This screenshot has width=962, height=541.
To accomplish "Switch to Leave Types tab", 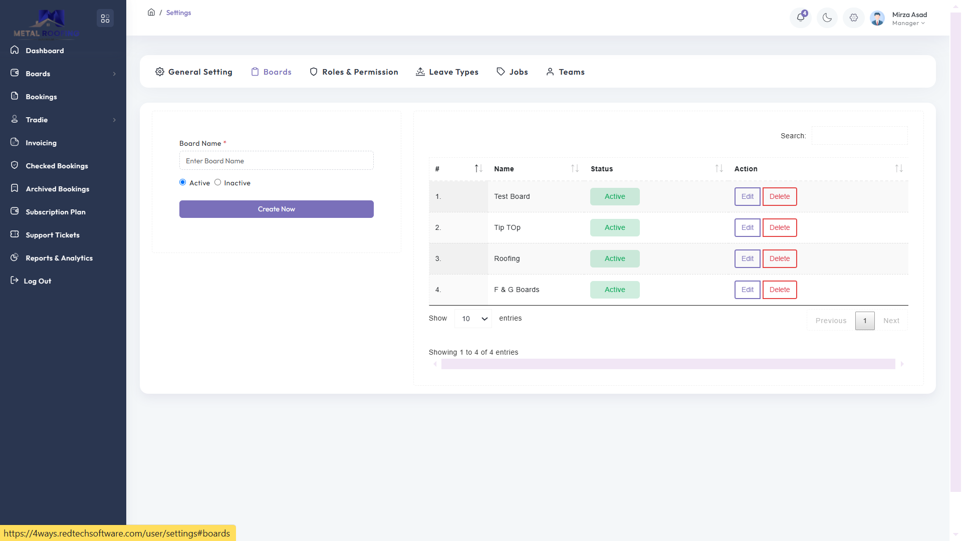I will click(x=447, y=72).
